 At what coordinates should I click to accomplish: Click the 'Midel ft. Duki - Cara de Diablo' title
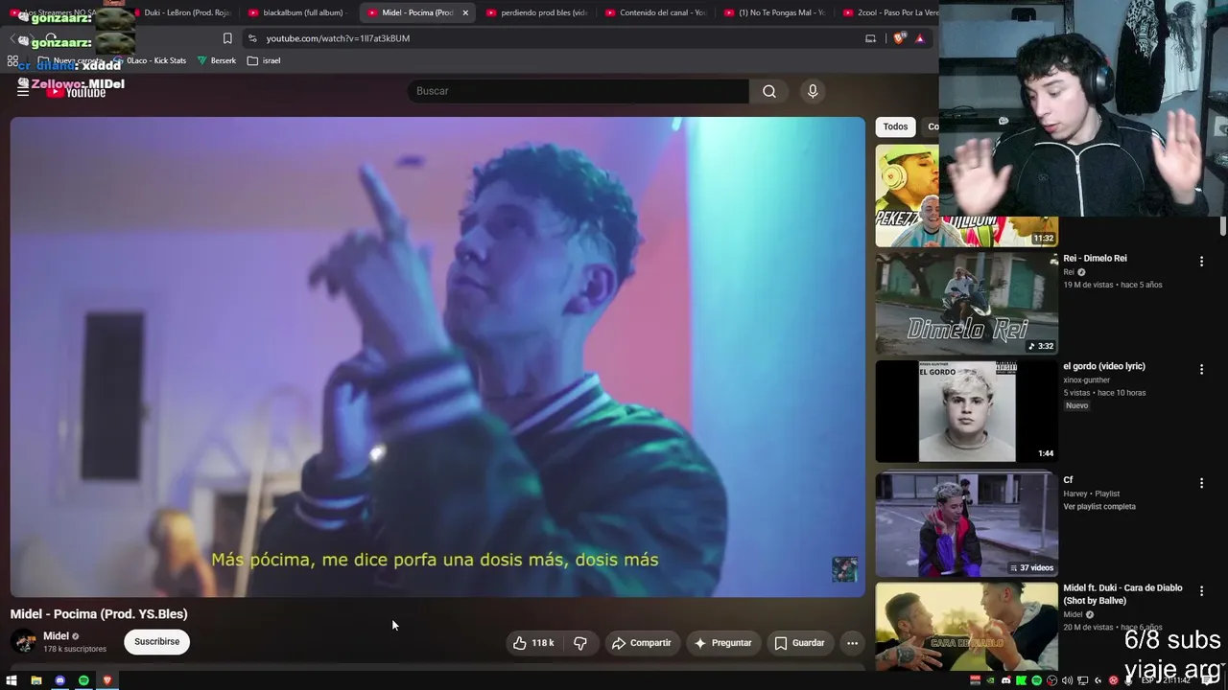click(1122, 594)
